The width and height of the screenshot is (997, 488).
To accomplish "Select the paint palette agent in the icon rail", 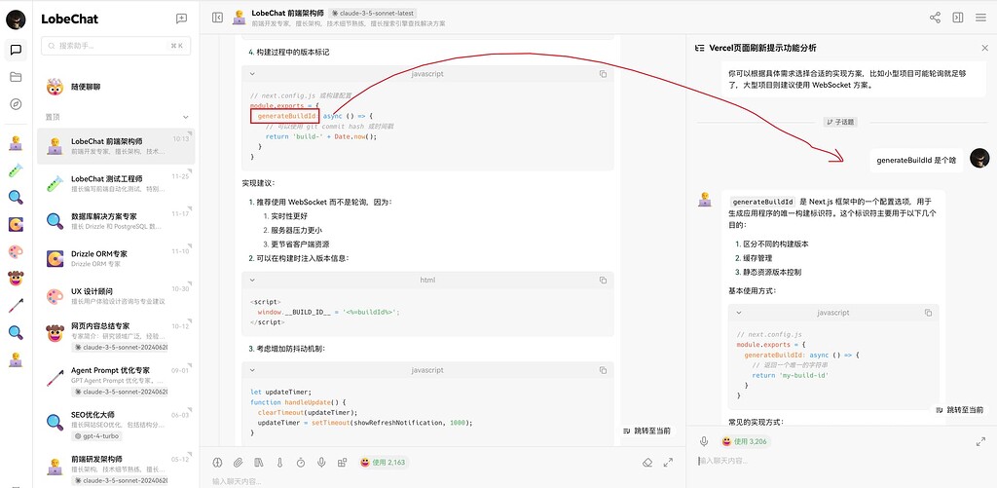I will pos(16,251).
